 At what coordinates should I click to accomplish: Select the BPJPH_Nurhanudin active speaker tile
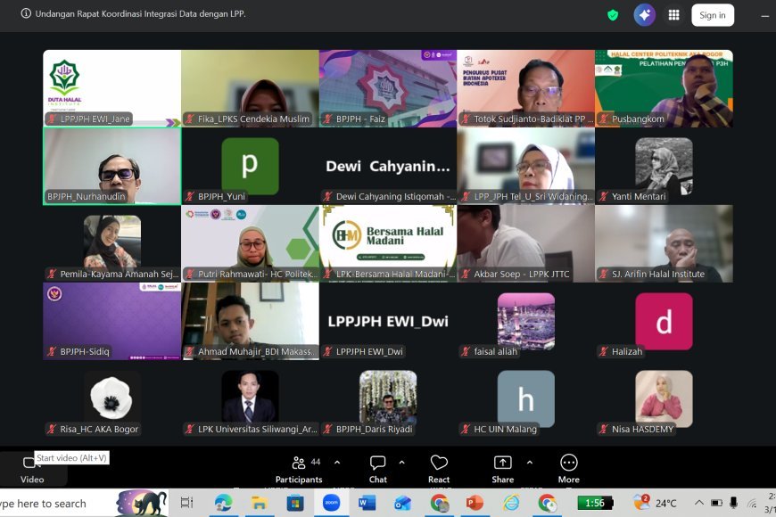pos(111,166)
